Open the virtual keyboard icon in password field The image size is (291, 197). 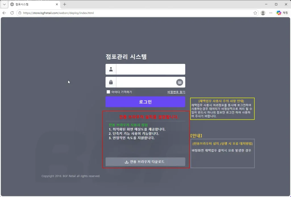[180, 82]
